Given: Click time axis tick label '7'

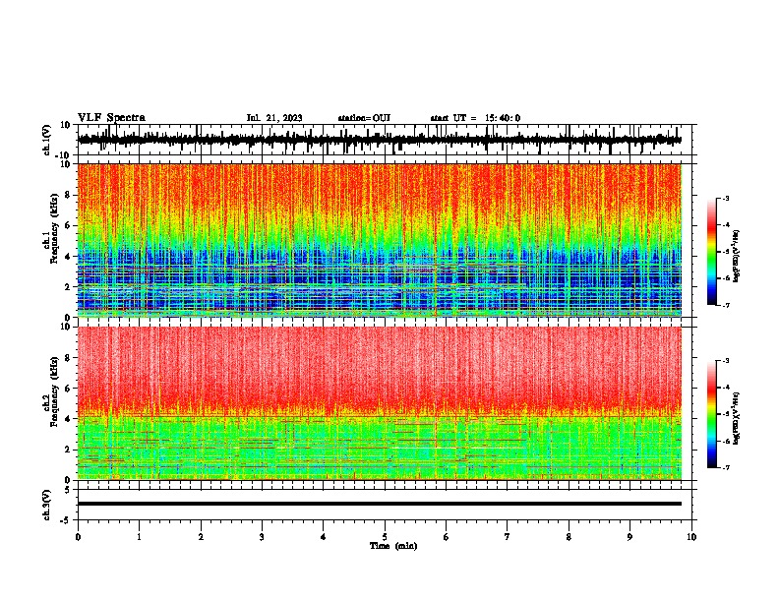Looking at the screenshot, I should [x=508, y=537].
